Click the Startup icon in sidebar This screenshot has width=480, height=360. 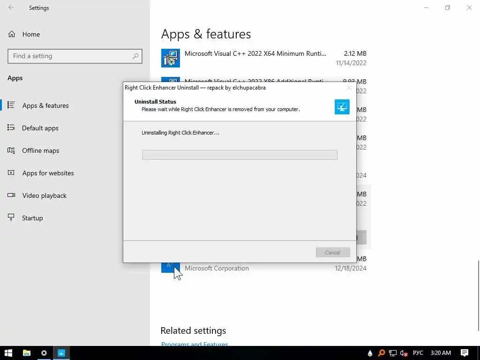[x=11, y=217]
